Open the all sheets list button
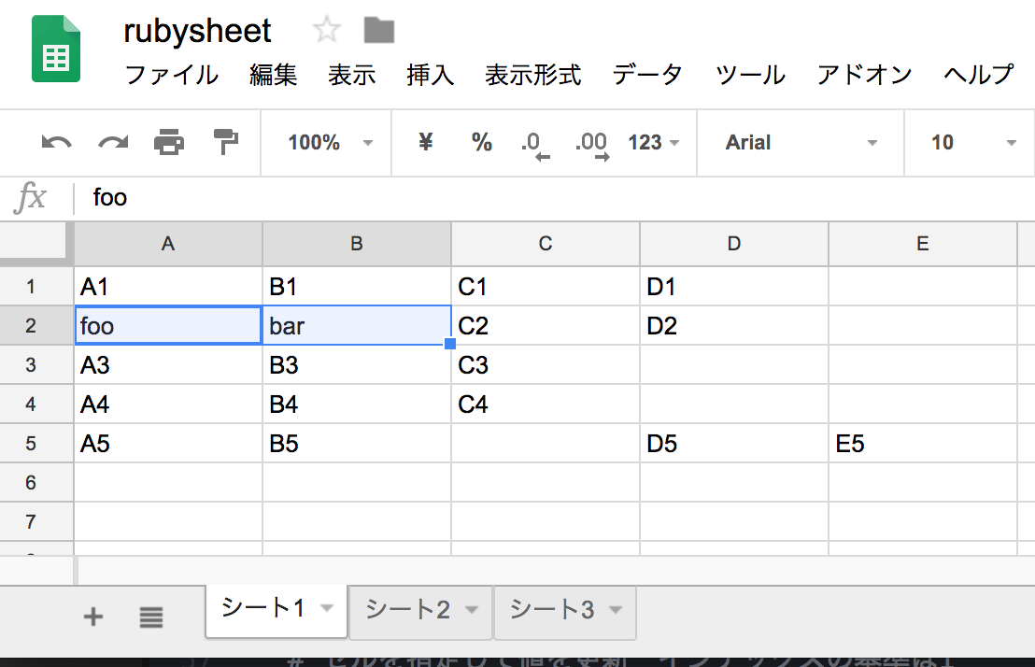 pyautogui.click(x=151, y=616)
